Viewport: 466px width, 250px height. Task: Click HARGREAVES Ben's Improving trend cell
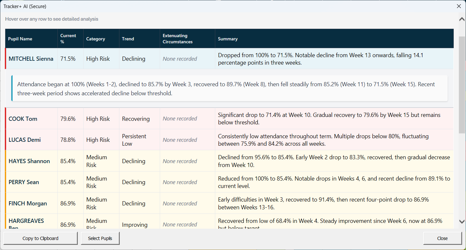135,224
